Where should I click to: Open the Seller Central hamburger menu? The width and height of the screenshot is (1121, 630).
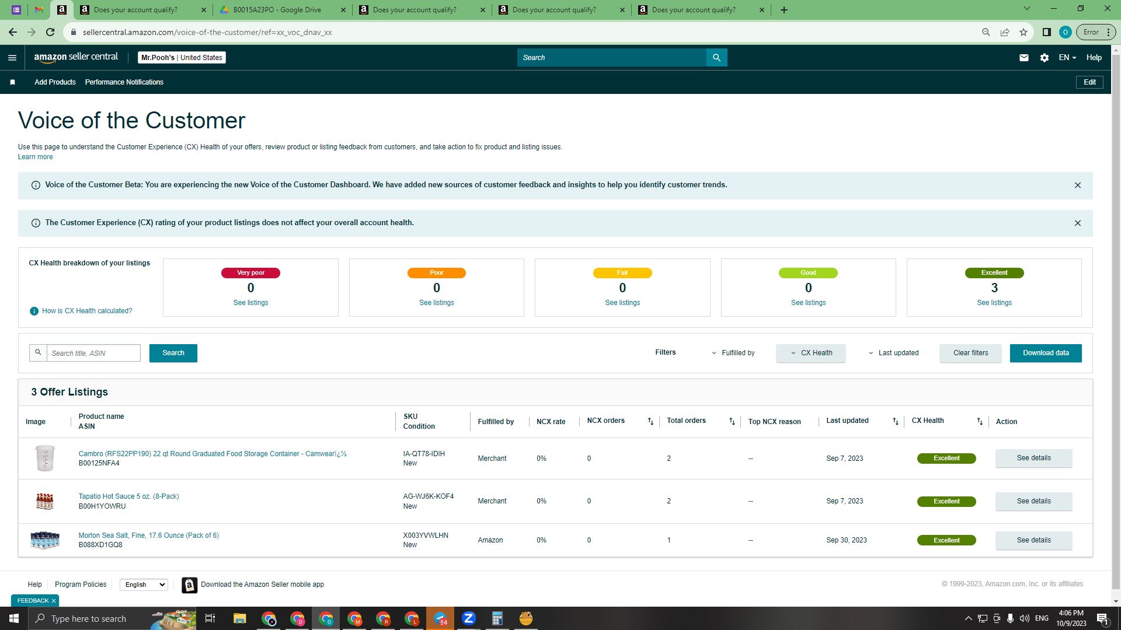(12, 58)
